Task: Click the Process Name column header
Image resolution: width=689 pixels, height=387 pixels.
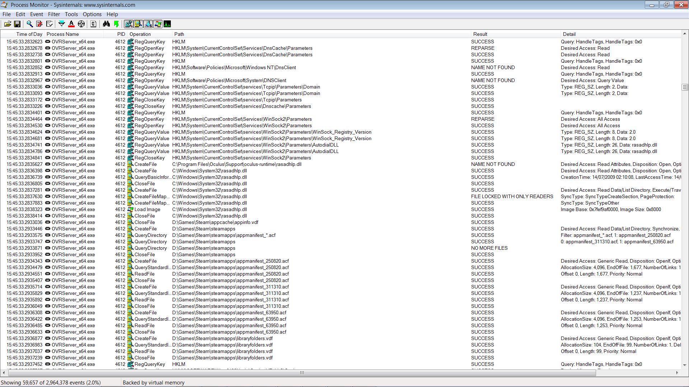Action: [74, 34]
